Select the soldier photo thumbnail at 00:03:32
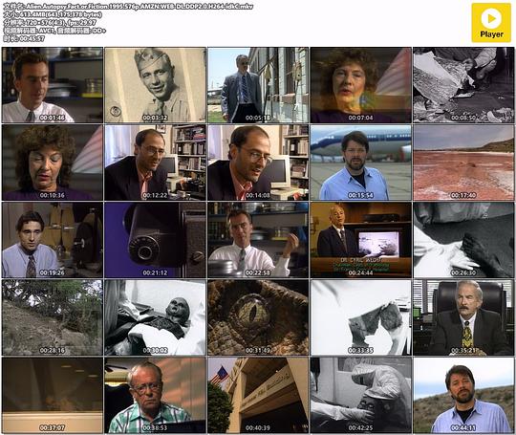 (155, 85)
